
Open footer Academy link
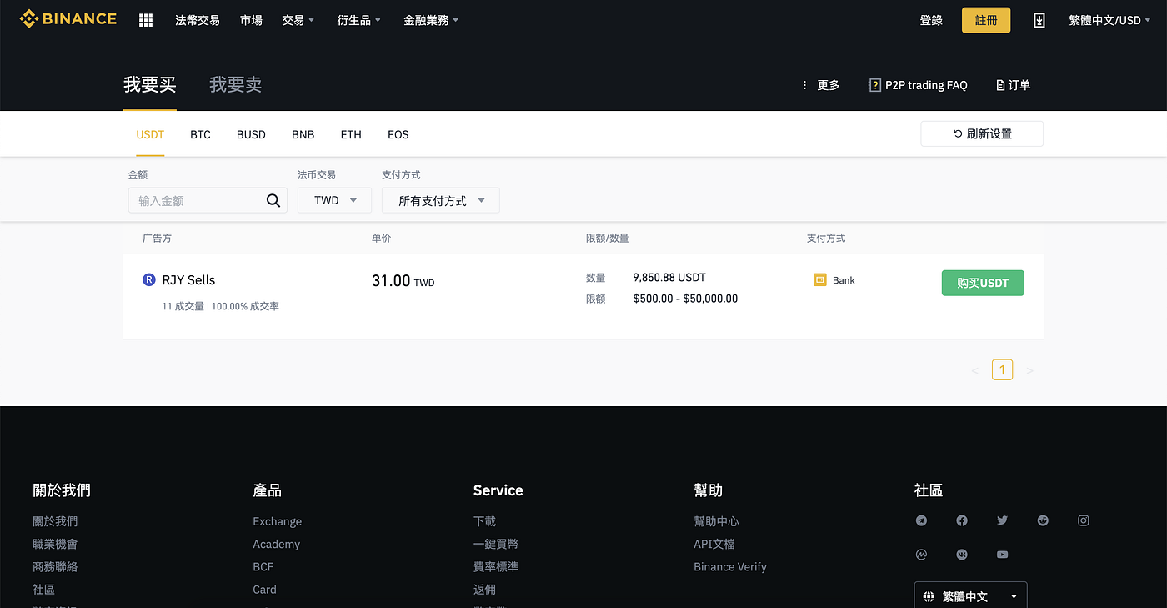277,544
